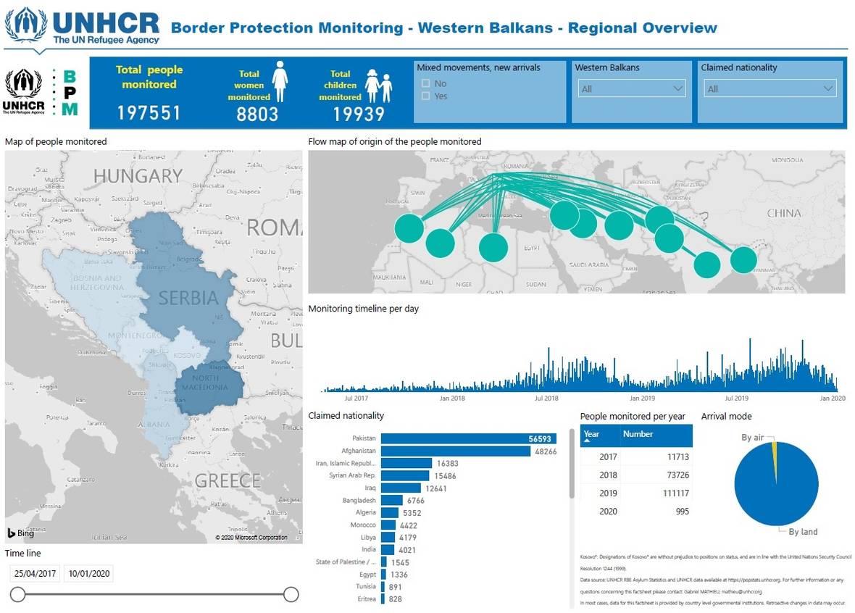Screen dimensions: 855x613
Task: Open the Claimed nationality dropdown
Action: [769, 88]
